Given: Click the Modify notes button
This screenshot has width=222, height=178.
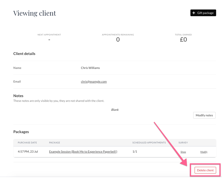Looking at the screenshot, I should (x=204, y=115).
